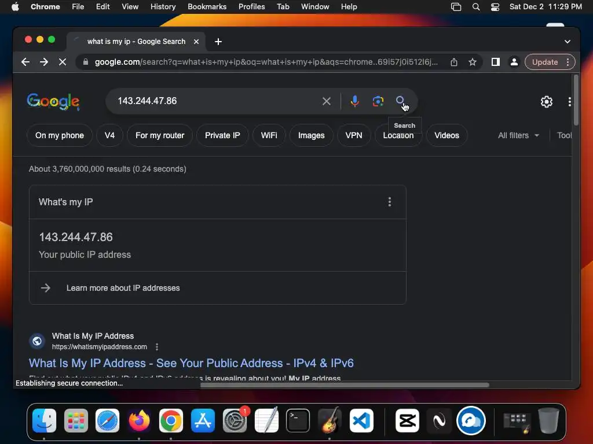Open options menu on What's my IP card
The height and width of the screenshot is (444, 593).
390,202
